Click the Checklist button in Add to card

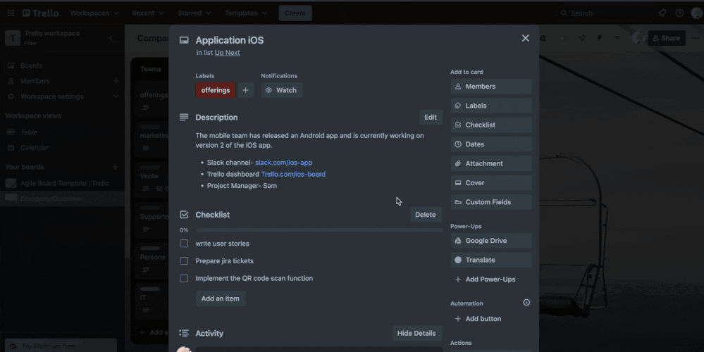(x=491, y=125)
